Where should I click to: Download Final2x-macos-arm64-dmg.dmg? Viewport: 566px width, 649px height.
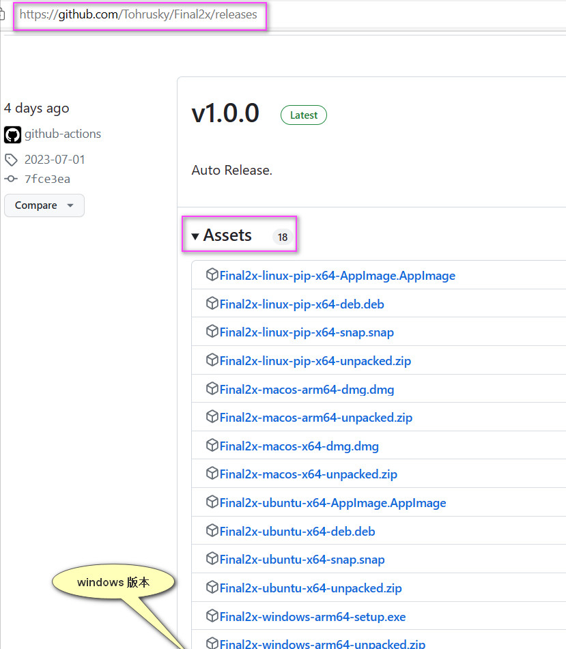307,390
